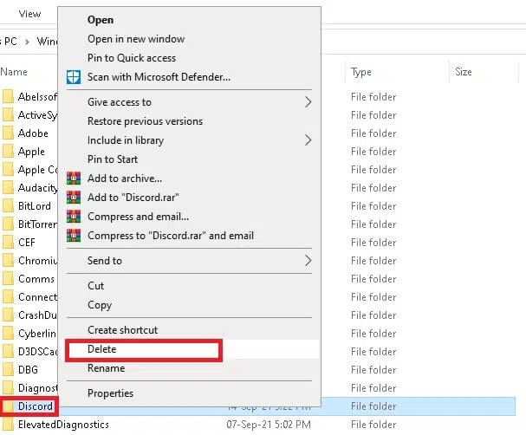Screen dimensions: 526x435
Task: Click File folder type in ElevatedDiagnostics row
Action: [x=373, y=425]
